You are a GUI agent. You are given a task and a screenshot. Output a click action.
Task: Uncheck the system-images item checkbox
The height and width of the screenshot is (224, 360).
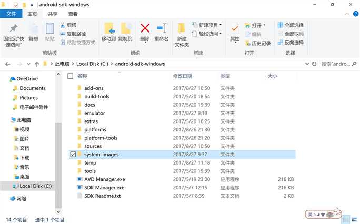[x=73, y=155]
